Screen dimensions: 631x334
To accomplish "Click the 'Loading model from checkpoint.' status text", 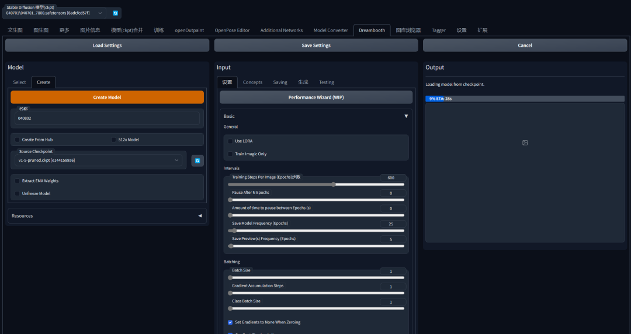I will pyautogui.click(x=455, y=85).
